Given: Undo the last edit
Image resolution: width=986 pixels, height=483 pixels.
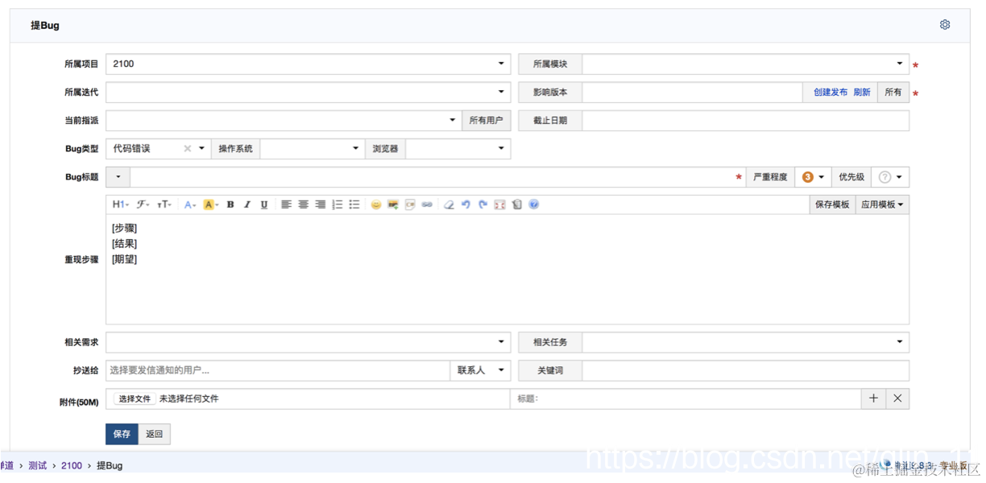Looking at the screenshot, I should [x=466, y=204].
